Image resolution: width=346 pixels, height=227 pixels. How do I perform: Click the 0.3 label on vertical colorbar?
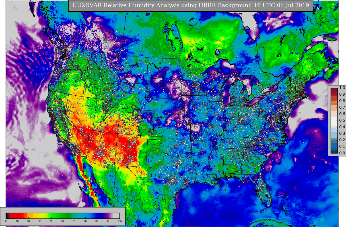tap(342, 134)
